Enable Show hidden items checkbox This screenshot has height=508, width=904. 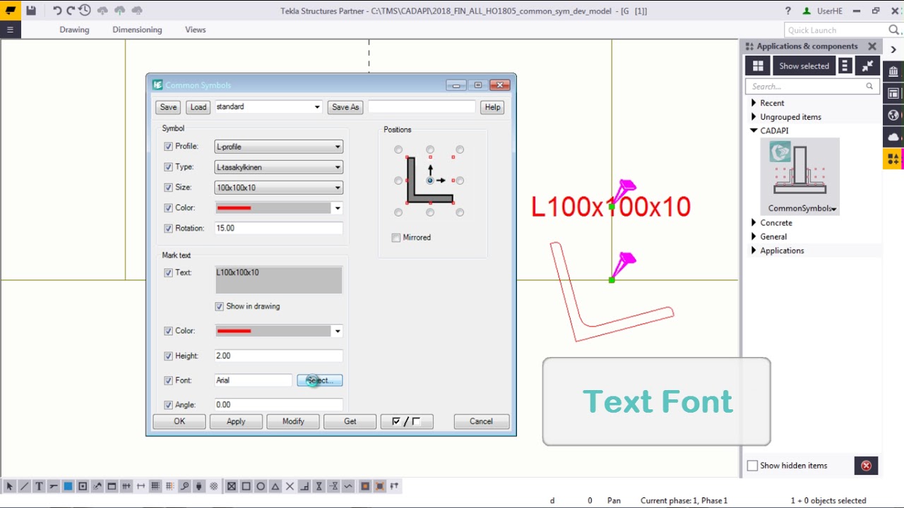(x=752, y=466)
